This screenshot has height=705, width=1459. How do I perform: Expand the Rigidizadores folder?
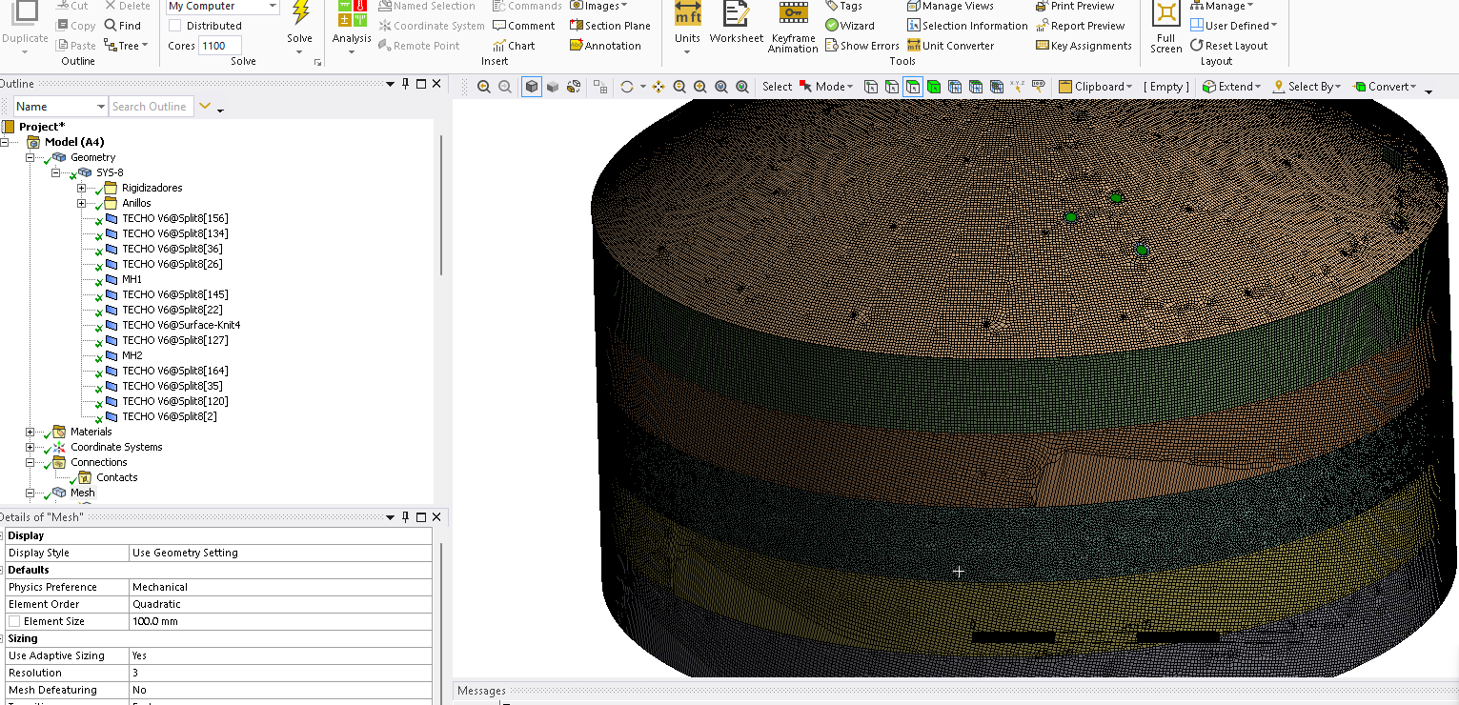[82, 188]
